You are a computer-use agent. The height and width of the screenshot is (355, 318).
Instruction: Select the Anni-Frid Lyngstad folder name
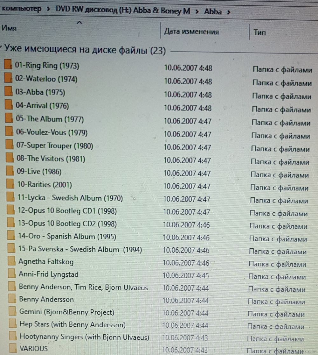coord(49,274)
